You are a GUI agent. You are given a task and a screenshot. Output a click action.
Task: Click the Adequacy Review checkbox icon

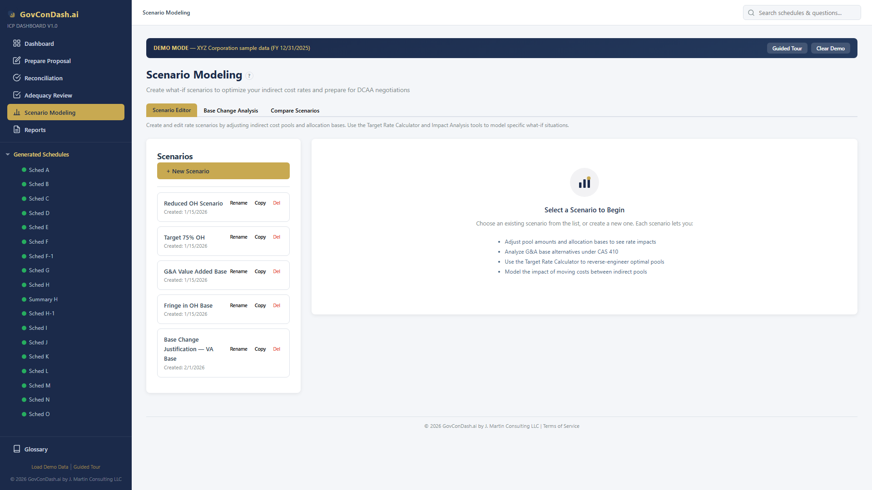click(17, 95)
